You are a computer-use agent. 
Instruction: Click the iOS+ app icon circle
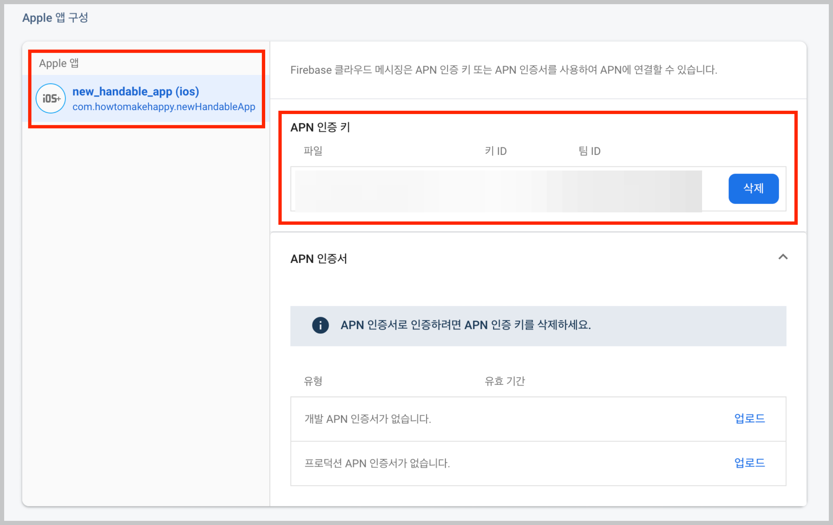[x=51, y=99]
